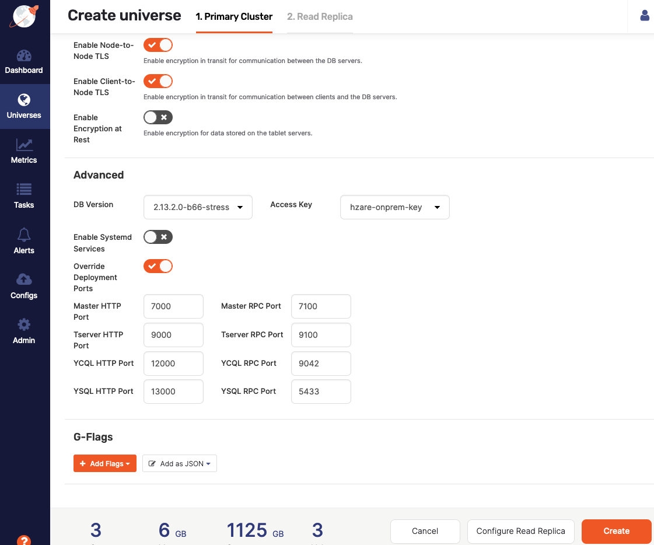The width and height of the screenshot is (654, 545).
Task: Click the user profile icon
Action: tap(645, 16)
